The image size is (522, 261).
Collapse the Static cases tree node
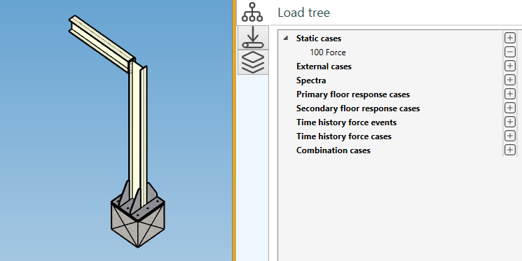click(286, 38)
